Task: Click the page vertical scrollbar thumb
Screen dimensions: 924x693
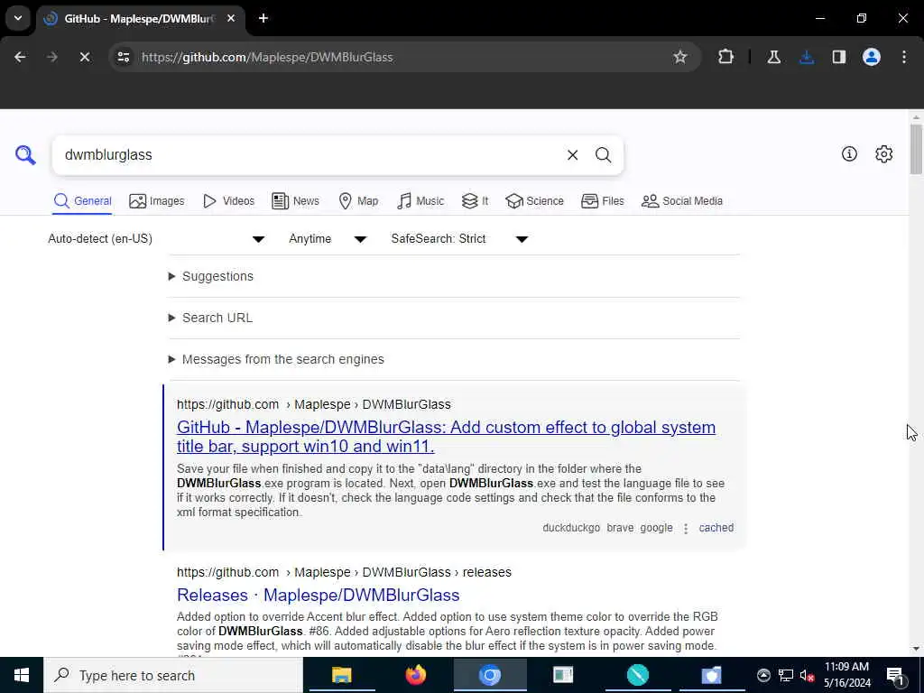Action: pyautogui.click(x=916, y=149)
